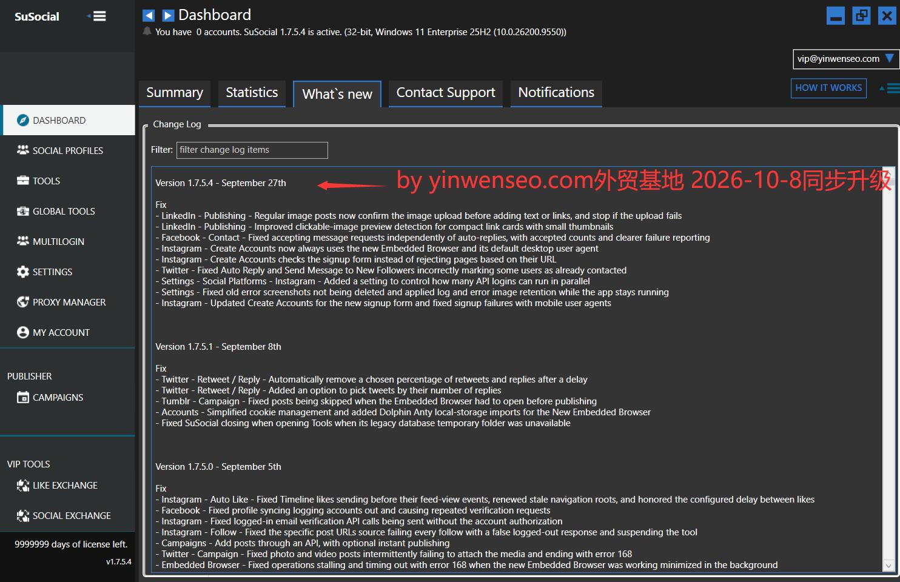Open Dashboard from the sidebar
The height and width of the screenshot is (582, 900).
tap(68, 120)
